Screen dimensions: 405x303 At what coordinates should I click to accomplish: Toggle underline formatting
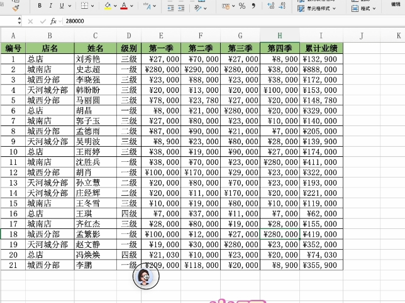click(62, 6)
